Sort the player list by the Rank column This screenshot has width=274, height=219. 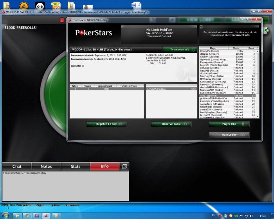click(251, 48)
